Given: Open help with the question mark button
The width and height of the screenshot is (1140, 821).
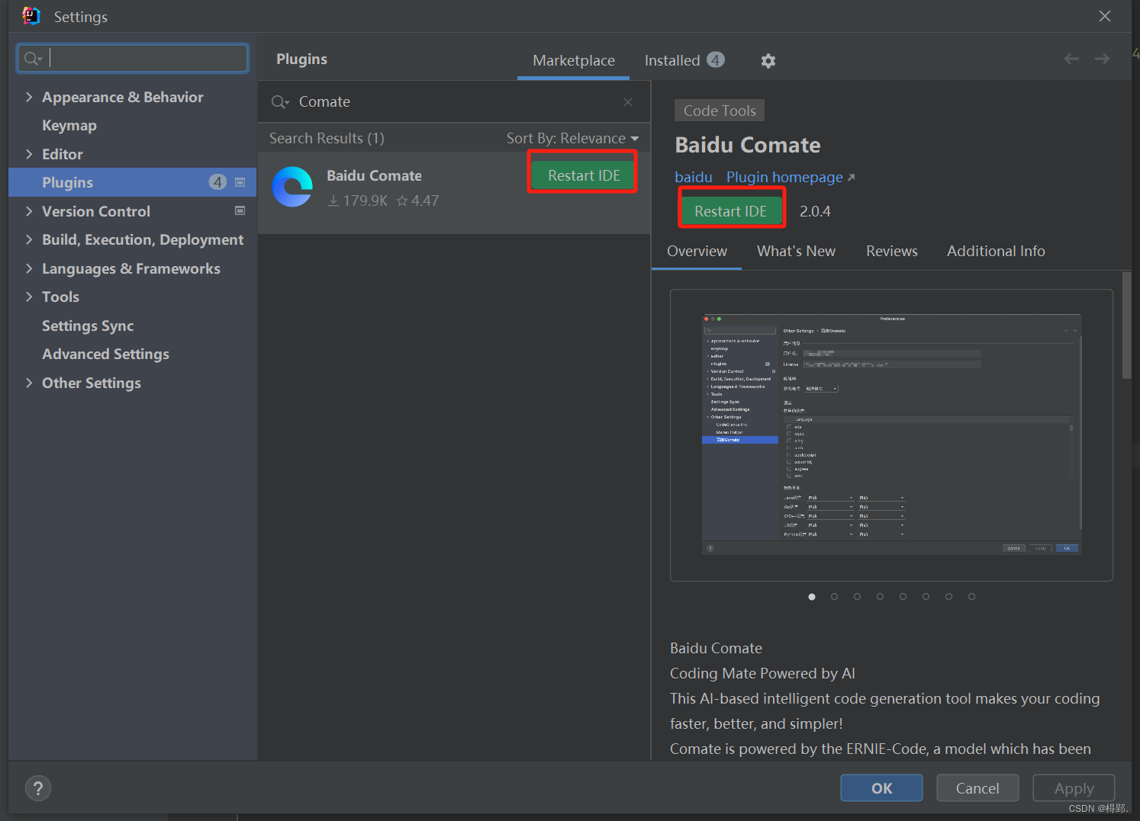Looking at the screenshot, I should 38,788.
